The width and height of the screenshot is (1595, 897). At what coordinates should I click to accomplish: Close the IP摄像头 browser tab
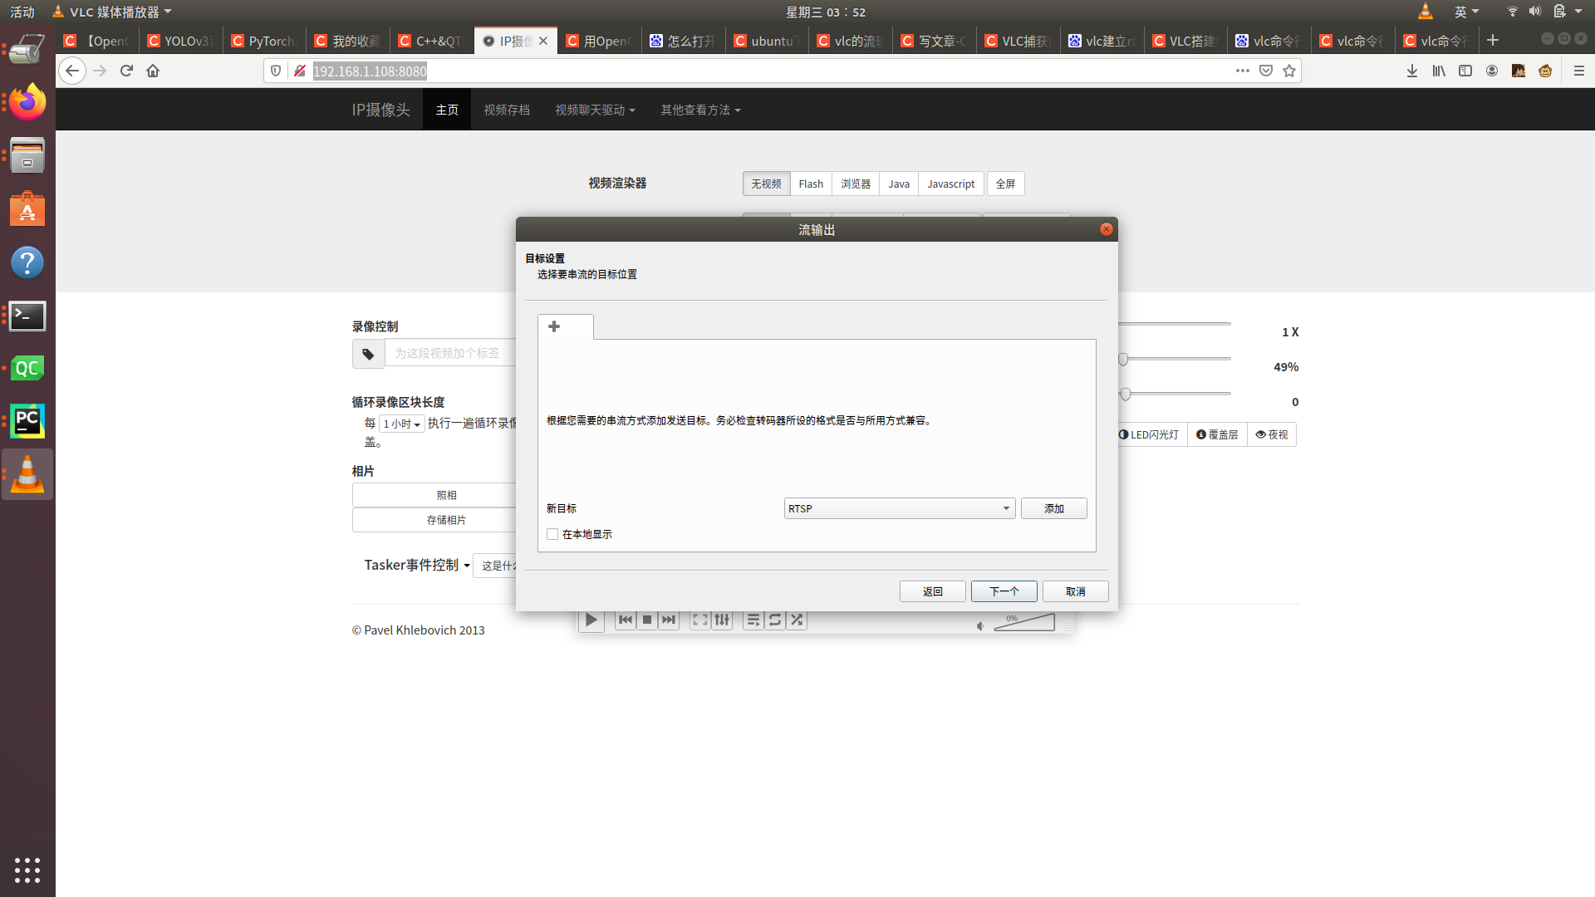(x=543, y=41)
